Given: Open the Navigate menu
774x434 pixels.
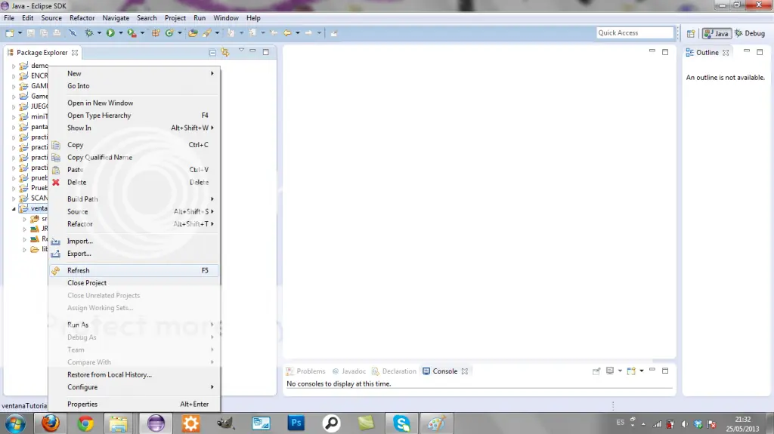Looking at the screenshot, I should pos(116,18).
